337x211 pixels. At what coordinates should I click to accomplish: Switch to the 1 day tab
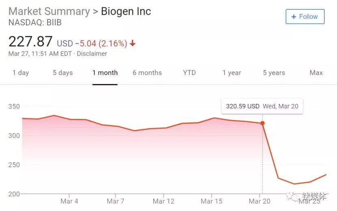[x=21, y=73]
